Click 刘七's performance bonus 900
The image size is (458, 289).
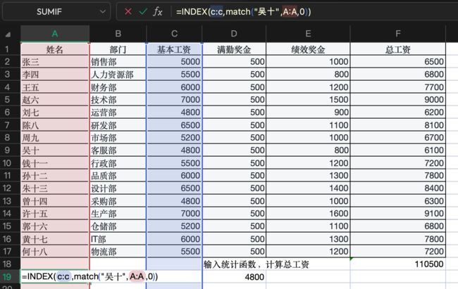(x=308, y=113)
